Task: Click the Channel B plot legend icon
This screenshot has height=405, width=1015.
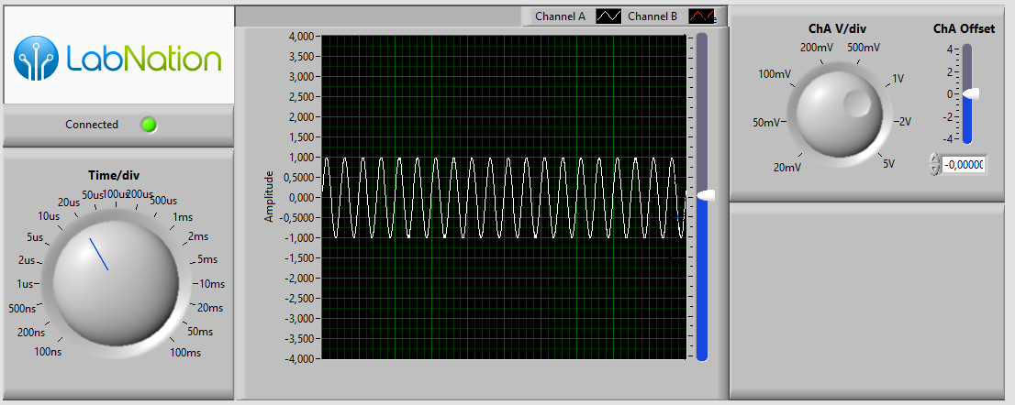Action: 701,16
